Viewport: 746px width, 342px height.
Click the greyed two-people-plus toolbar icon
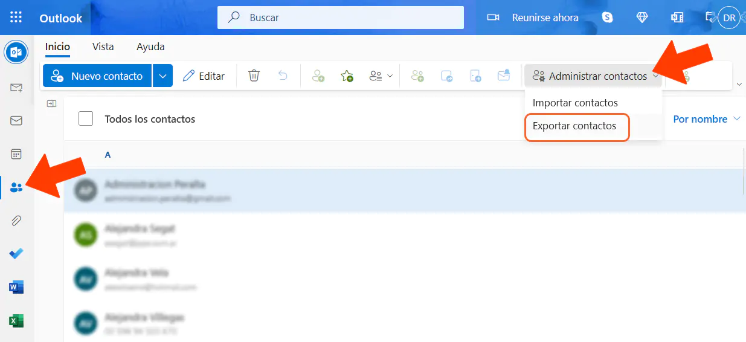417,76
